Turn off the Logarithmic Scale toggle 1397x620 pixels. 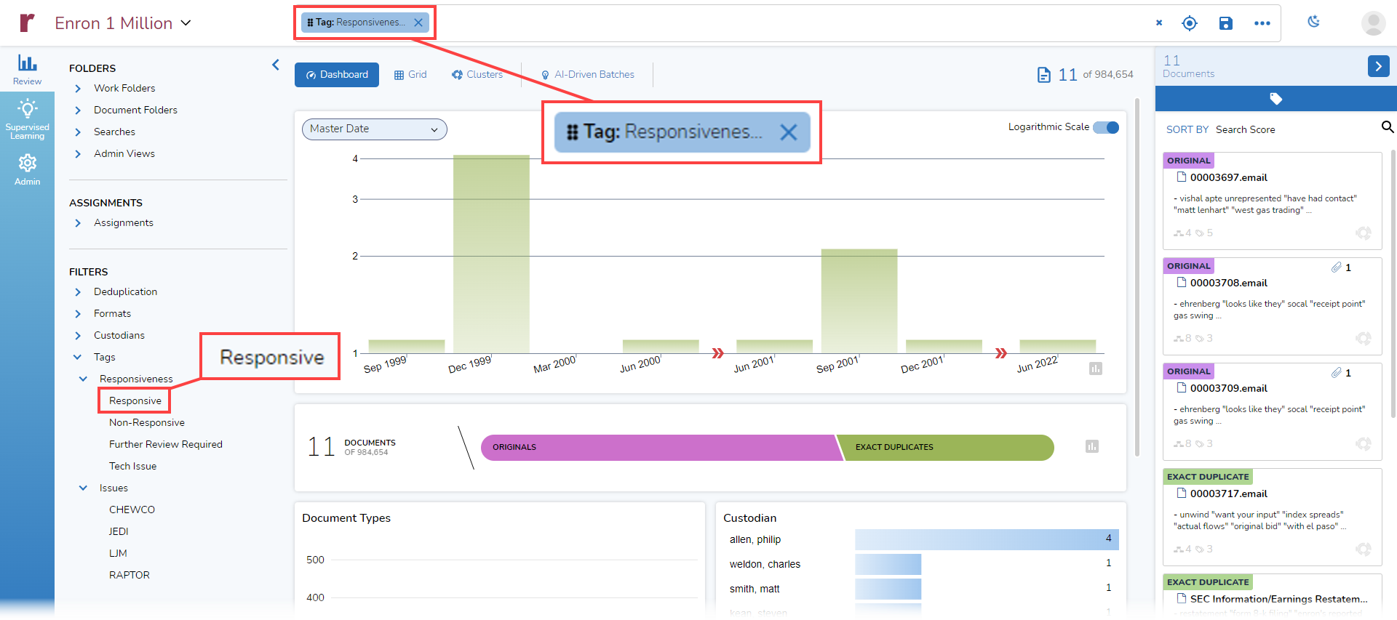[1107, 127]
